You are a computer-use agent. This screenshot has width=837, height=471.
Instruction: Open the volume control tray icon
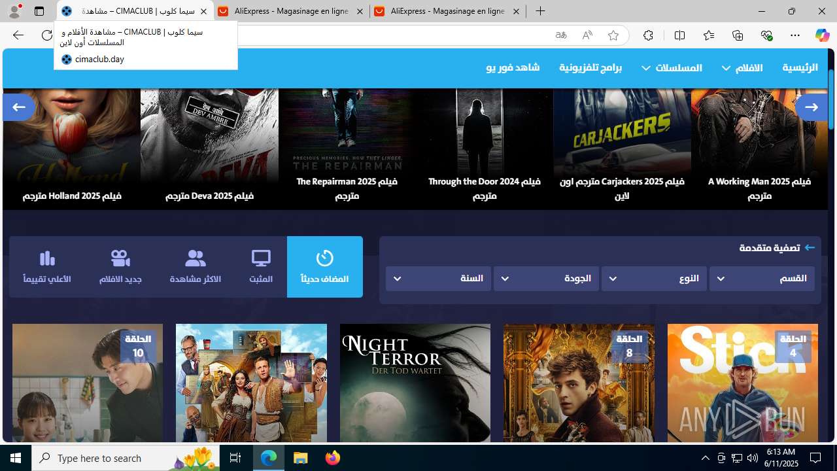point(753,458)
